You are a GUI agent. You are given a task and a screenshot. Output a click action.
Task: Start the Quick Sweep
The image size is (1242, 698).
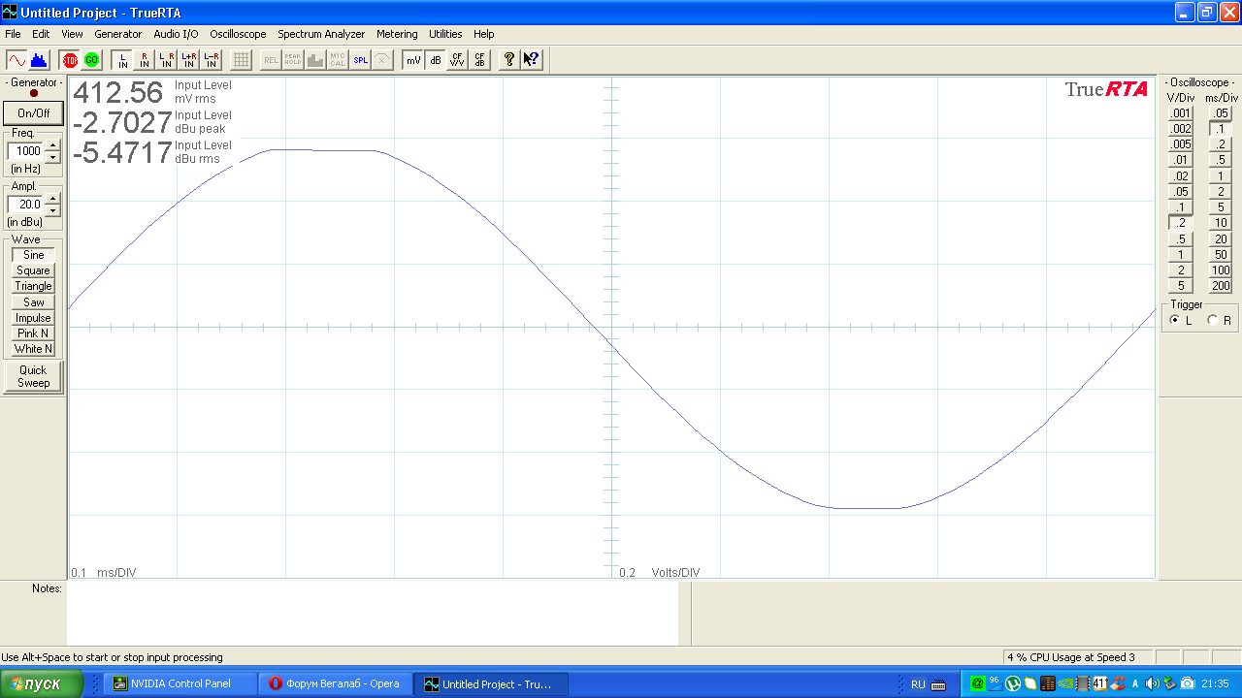(33, 376)
